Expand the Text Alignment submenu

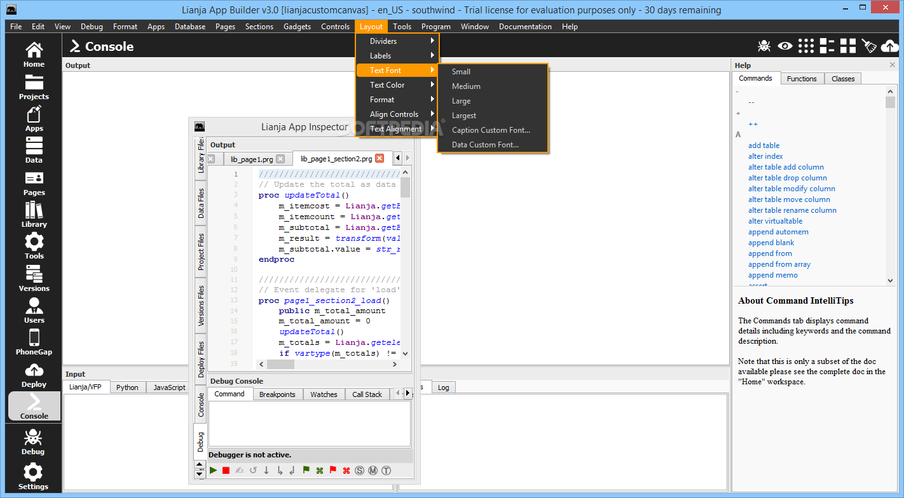pyautogui.click(x=397, y=129)
